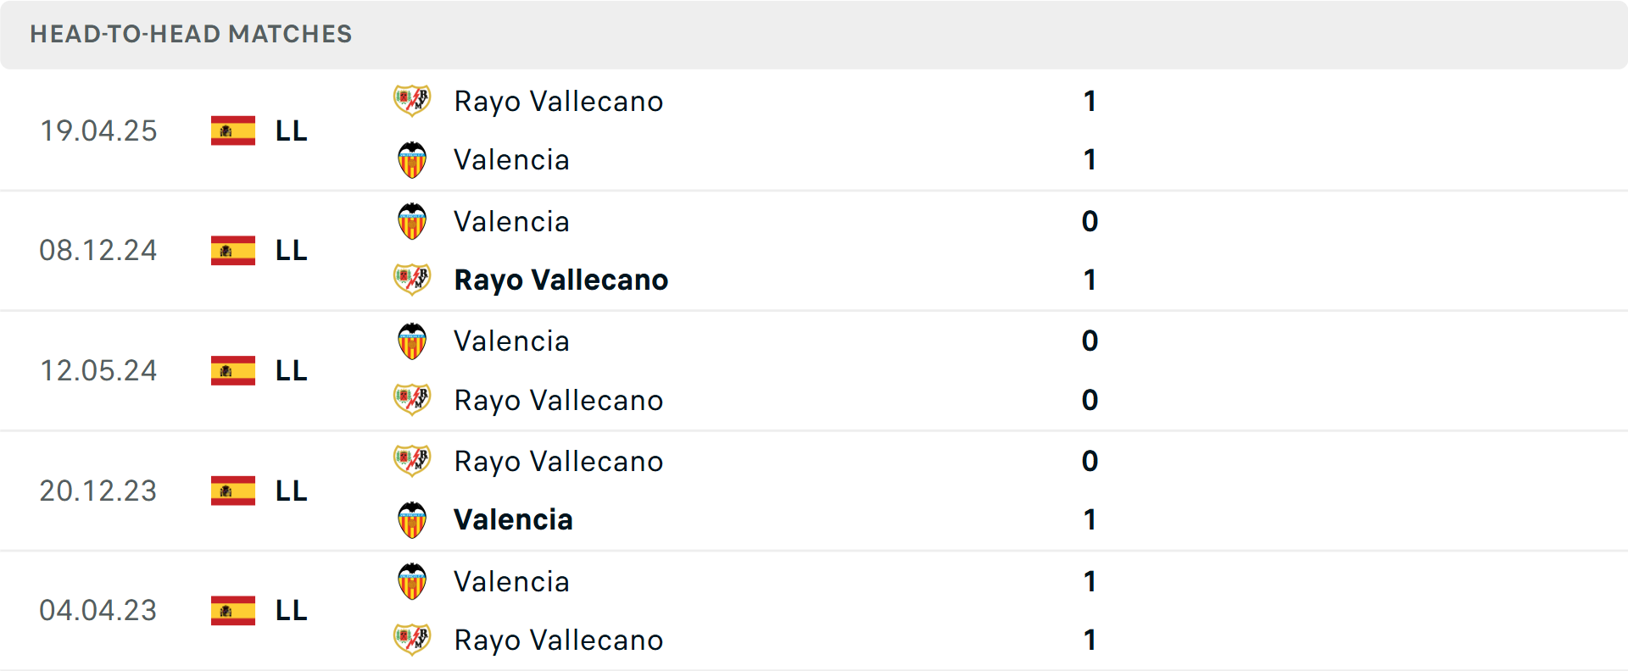Screen dimensions: 1628x671
Task: Open the 19.04.25 match date
Action: coord(98,130)
